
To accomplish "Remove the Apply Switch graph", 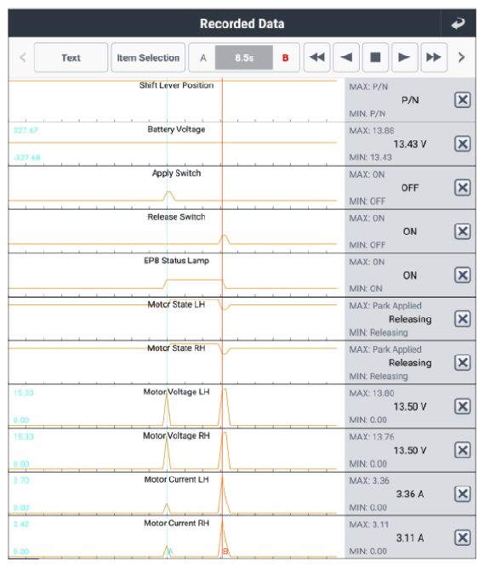I will pyautogui.click(x=462, y=188).
